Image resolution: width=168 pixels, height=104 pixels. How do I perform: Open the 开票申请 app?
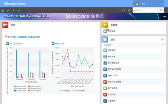[134, 101]
